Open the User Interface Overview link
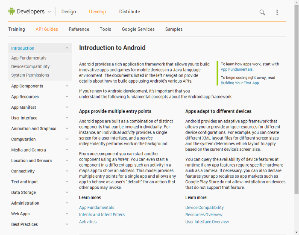The height and width of the screenshot is (235, 299). click(207, 222)
